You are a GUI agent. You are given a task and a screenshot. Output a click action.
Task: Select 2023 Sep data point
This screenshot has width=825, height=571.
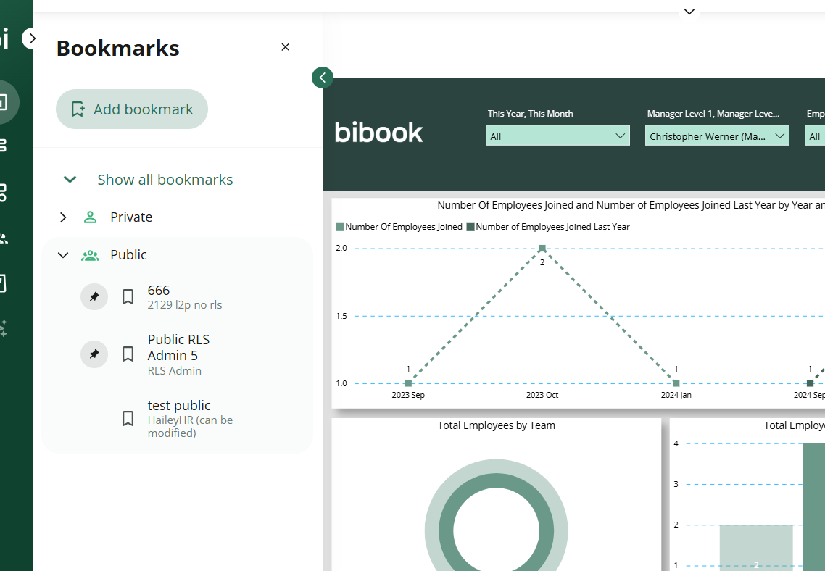click(408, 383)
